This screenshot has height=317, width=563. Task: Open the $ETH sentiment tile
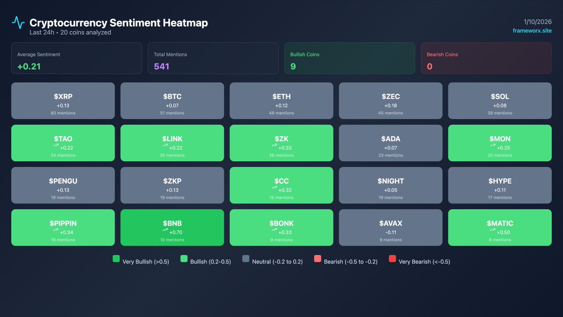281,101
